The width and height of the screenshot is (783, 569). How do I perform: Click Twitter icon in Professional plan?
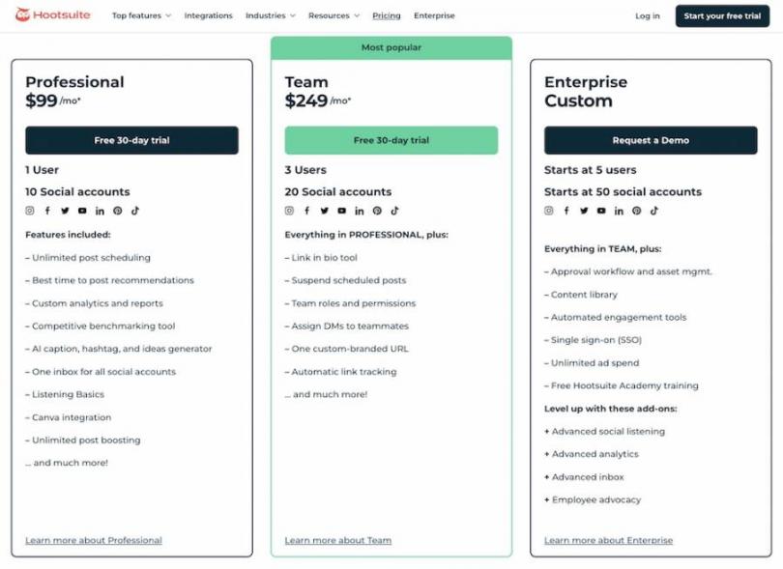pos(65,211)
